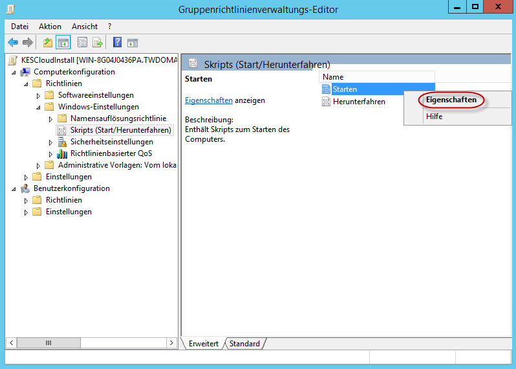Viewport: 516px width, 369px height.
Task: Click the Softwareeinstellungen folder icon
Action: [x=49, y=95]
